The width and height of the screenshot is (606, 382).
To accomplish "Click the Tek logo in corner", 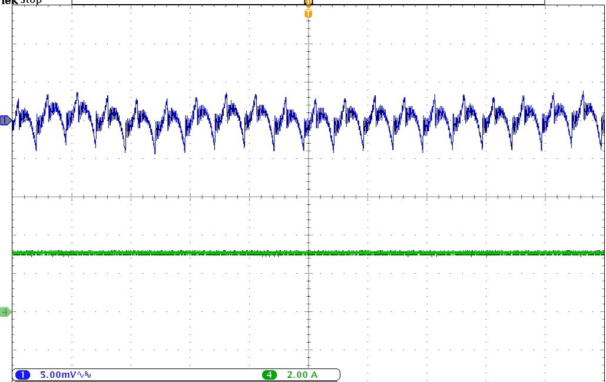I will pos(8,2).
